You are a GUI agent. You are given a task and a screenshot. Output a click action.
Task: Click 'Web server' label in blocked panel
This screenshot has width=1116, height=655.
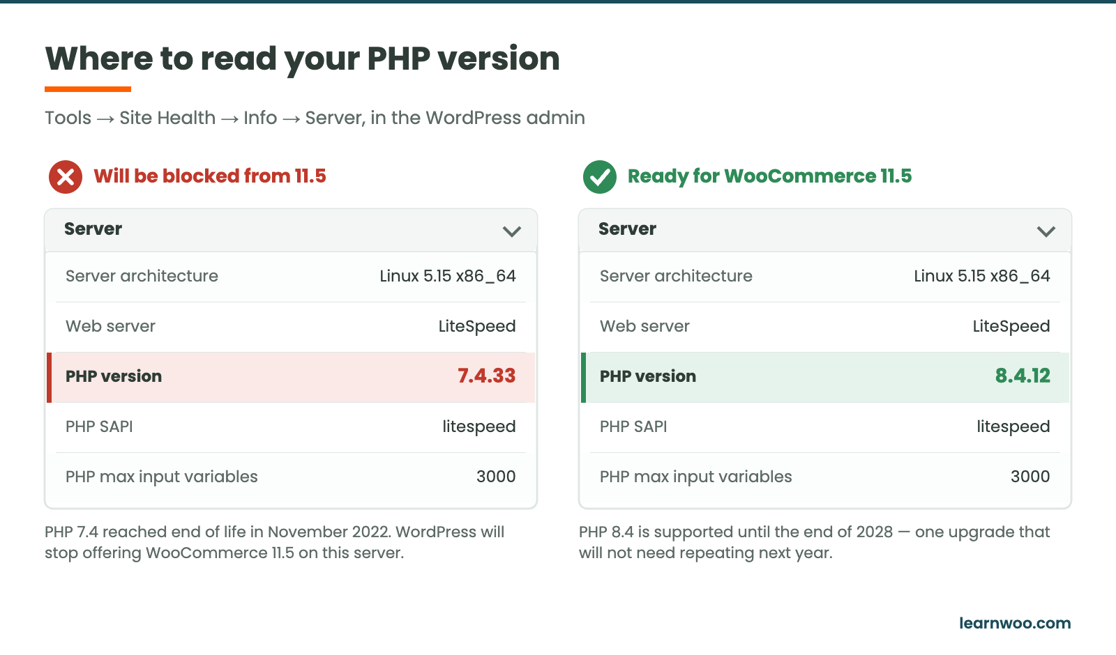tap(110, 326)
